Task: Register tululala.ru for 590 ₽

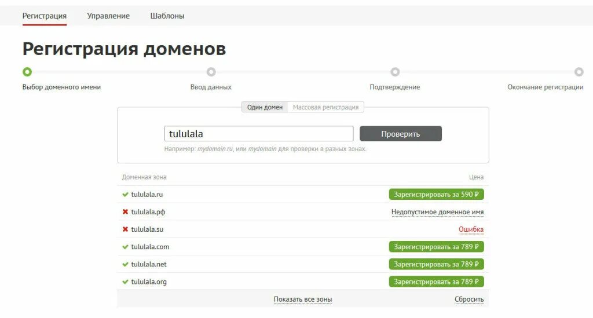Action: click(437, 195)
